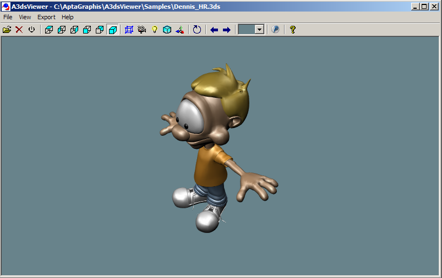Screen dimensions: 442x278
Task: Switch to top view cube icon
Action: point(49,30)
